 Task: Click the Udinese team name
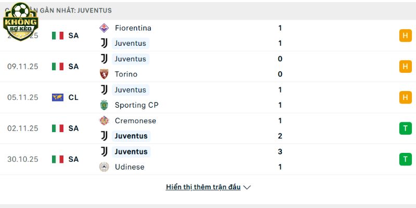pyautogui.click(x=129, y=167)
